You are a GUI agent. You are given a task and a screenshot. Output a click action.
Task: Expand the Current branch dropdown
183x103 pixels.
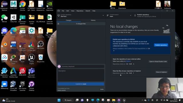coord(119,15)
